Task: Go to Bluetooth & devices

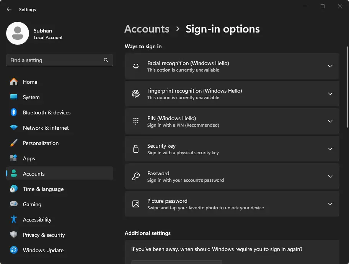Action: pos(60,112)
